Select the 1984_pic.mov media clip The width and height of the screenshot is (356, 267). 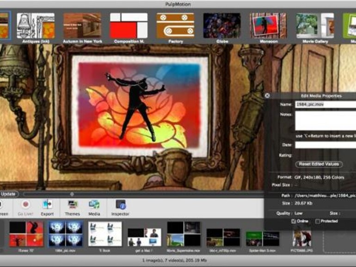[x=65, y=234]
